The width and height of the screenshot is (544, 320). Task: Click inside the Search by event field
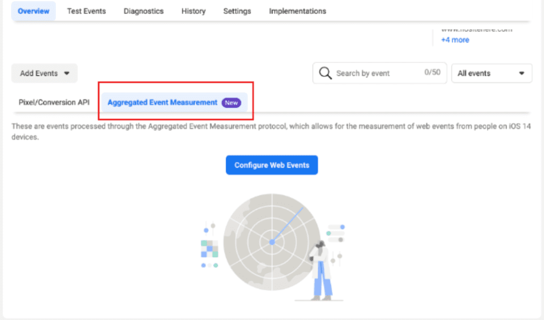(372, 73)
